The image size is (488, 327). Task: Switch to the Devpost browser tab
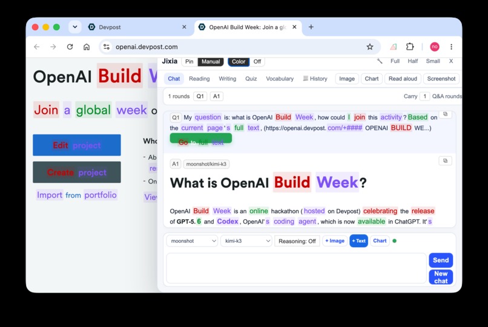[137, 27]
